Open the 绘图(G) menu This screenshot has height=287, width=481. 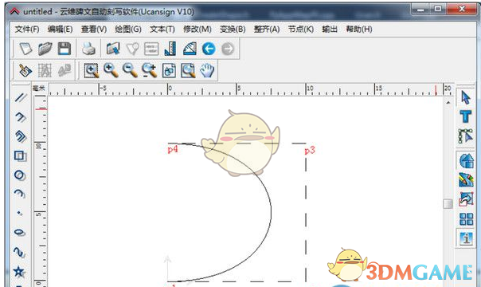[x=128, y=29]
